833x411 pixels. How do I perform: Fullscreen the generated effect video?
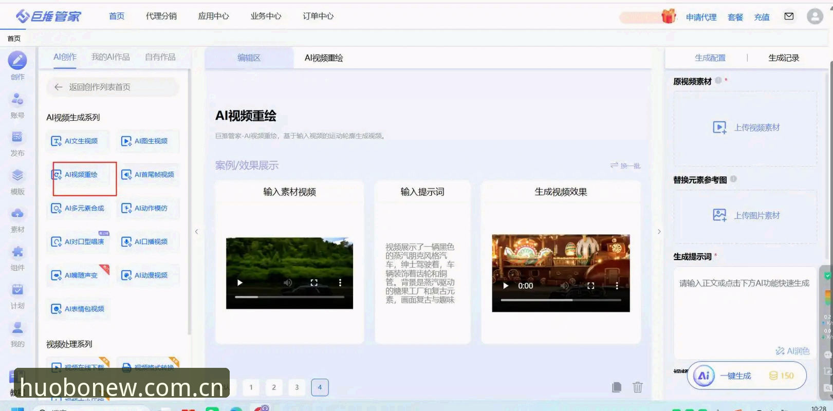591,286
